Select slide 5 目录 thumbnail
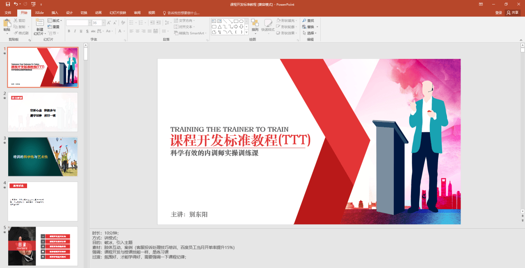 click(43, 246)
